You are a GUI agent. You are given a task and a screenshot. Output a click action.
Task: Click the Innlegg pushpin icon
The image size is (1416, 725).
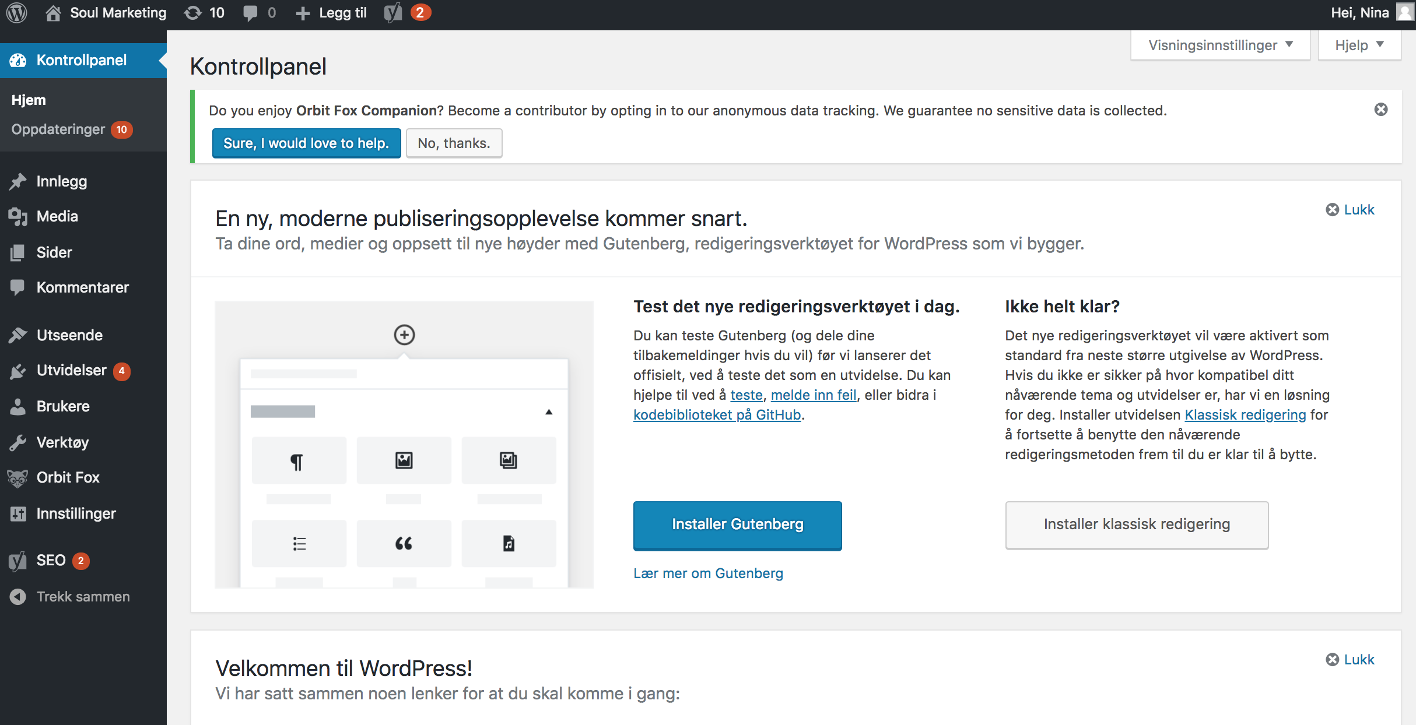tap(18, 181)
